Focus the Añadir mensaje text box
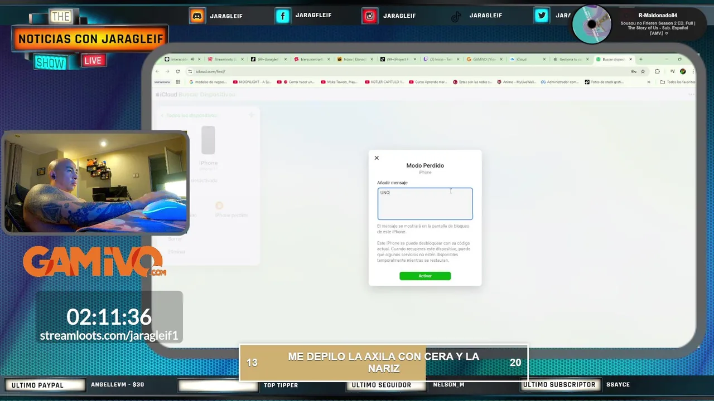The height and width of the screenshot is (401, 714). point(425,204)
